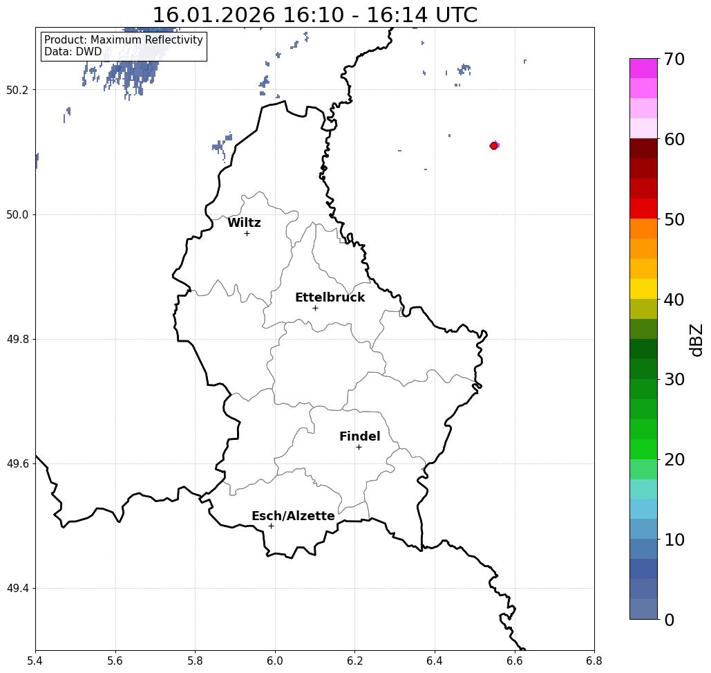Click the plus marker below Ettelbruck
This screenshot has width=711, height=673.
click(316, 308)
